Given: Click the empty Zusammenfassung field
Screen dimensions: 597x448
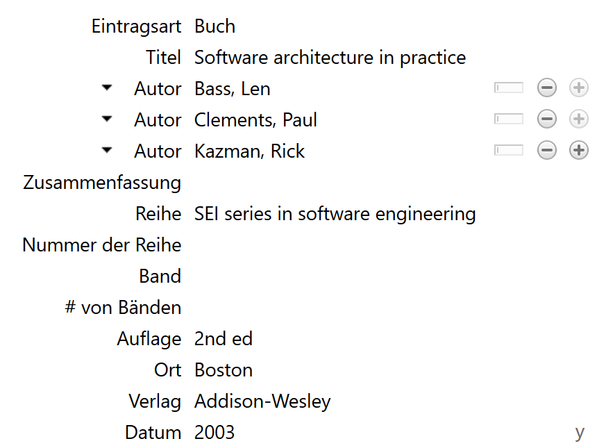Looking at the screenshot, I should (347, 183).
